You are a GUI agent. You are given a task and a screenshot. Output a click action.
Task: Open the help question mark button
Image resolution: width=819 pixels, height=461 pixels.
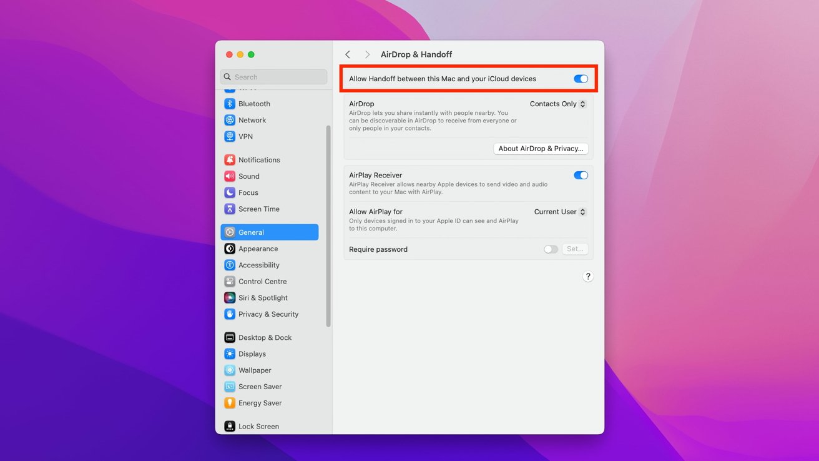587,275
